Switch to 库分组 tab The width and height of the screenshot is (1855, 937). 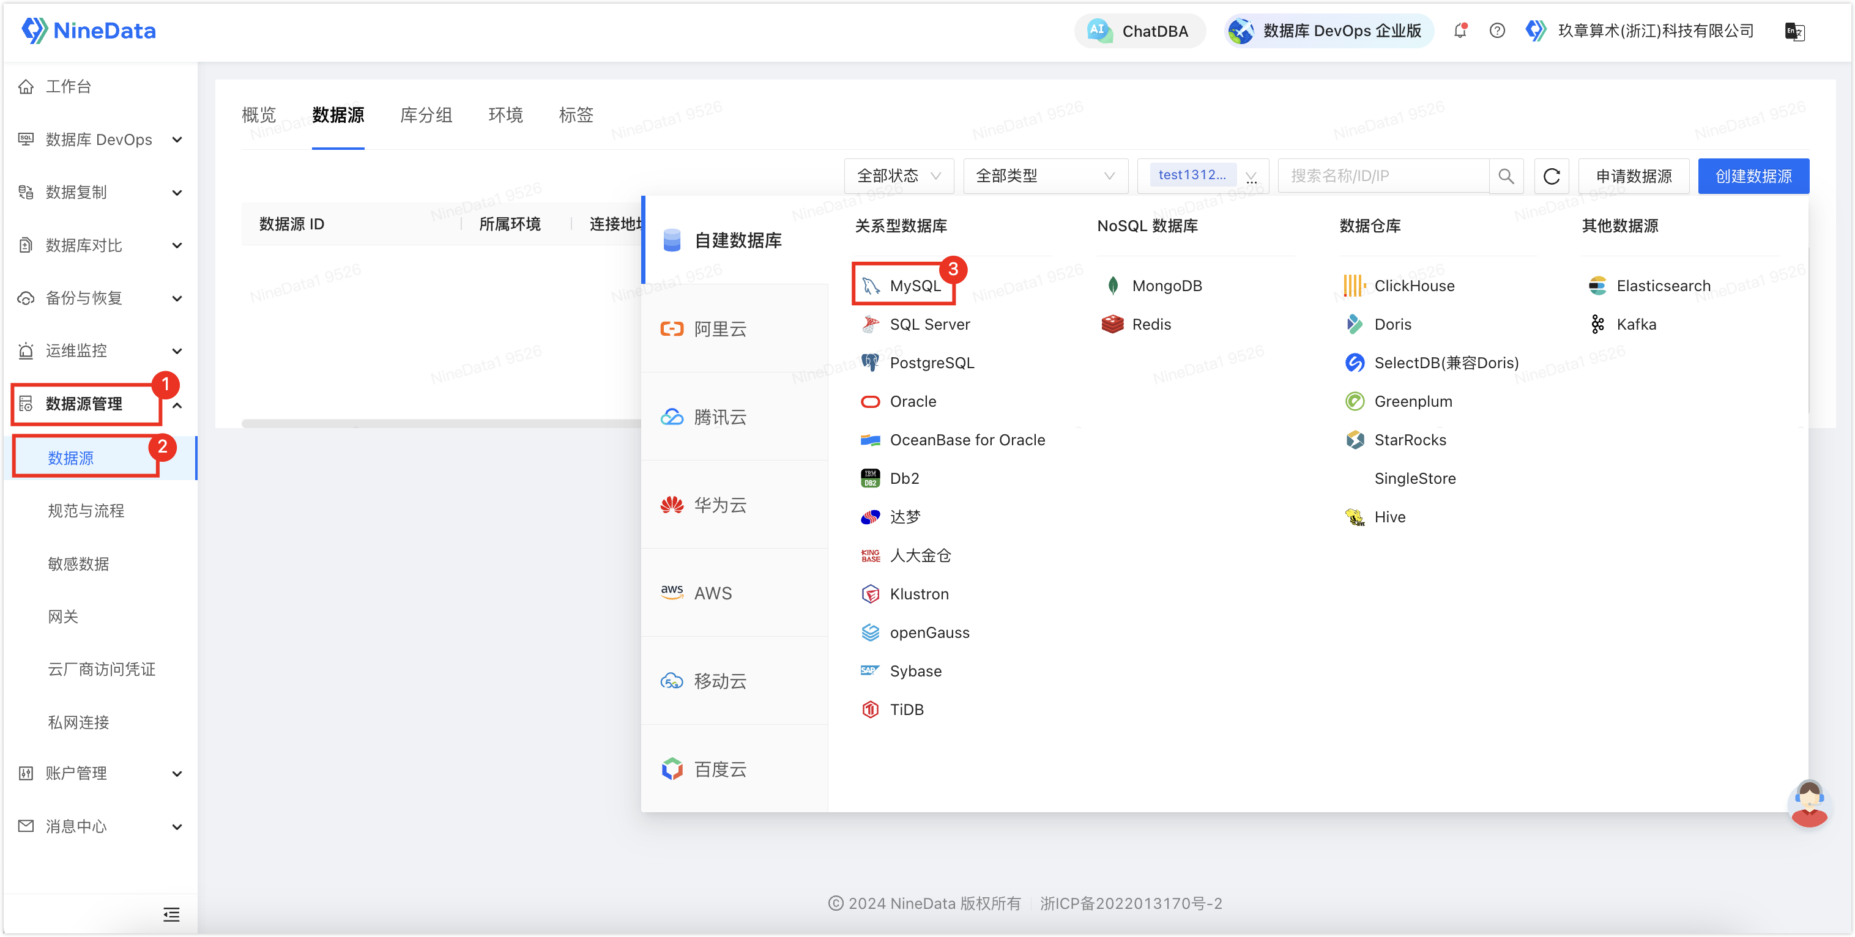point(426,115)
